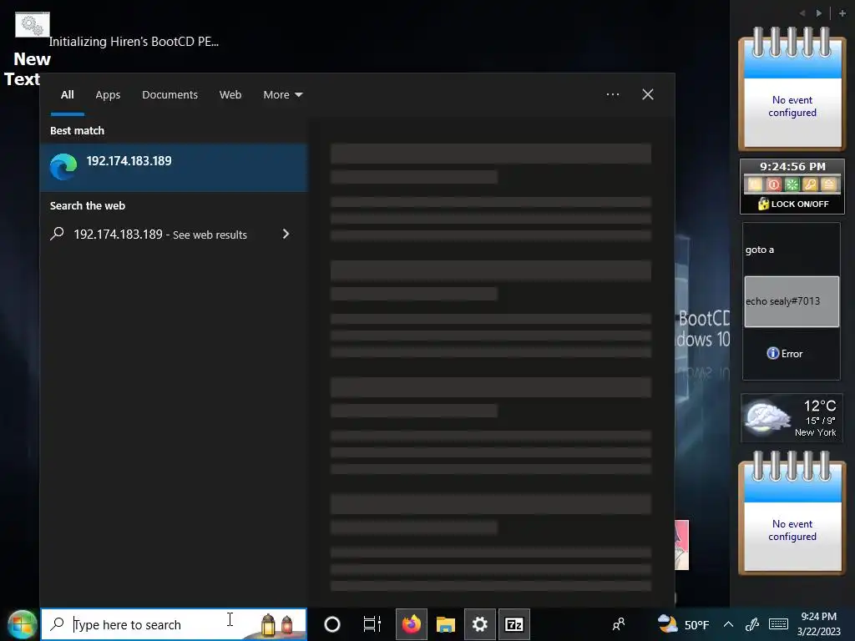
Task: Open the touch keyboard tray icon
Action: [x=778, y=624]
